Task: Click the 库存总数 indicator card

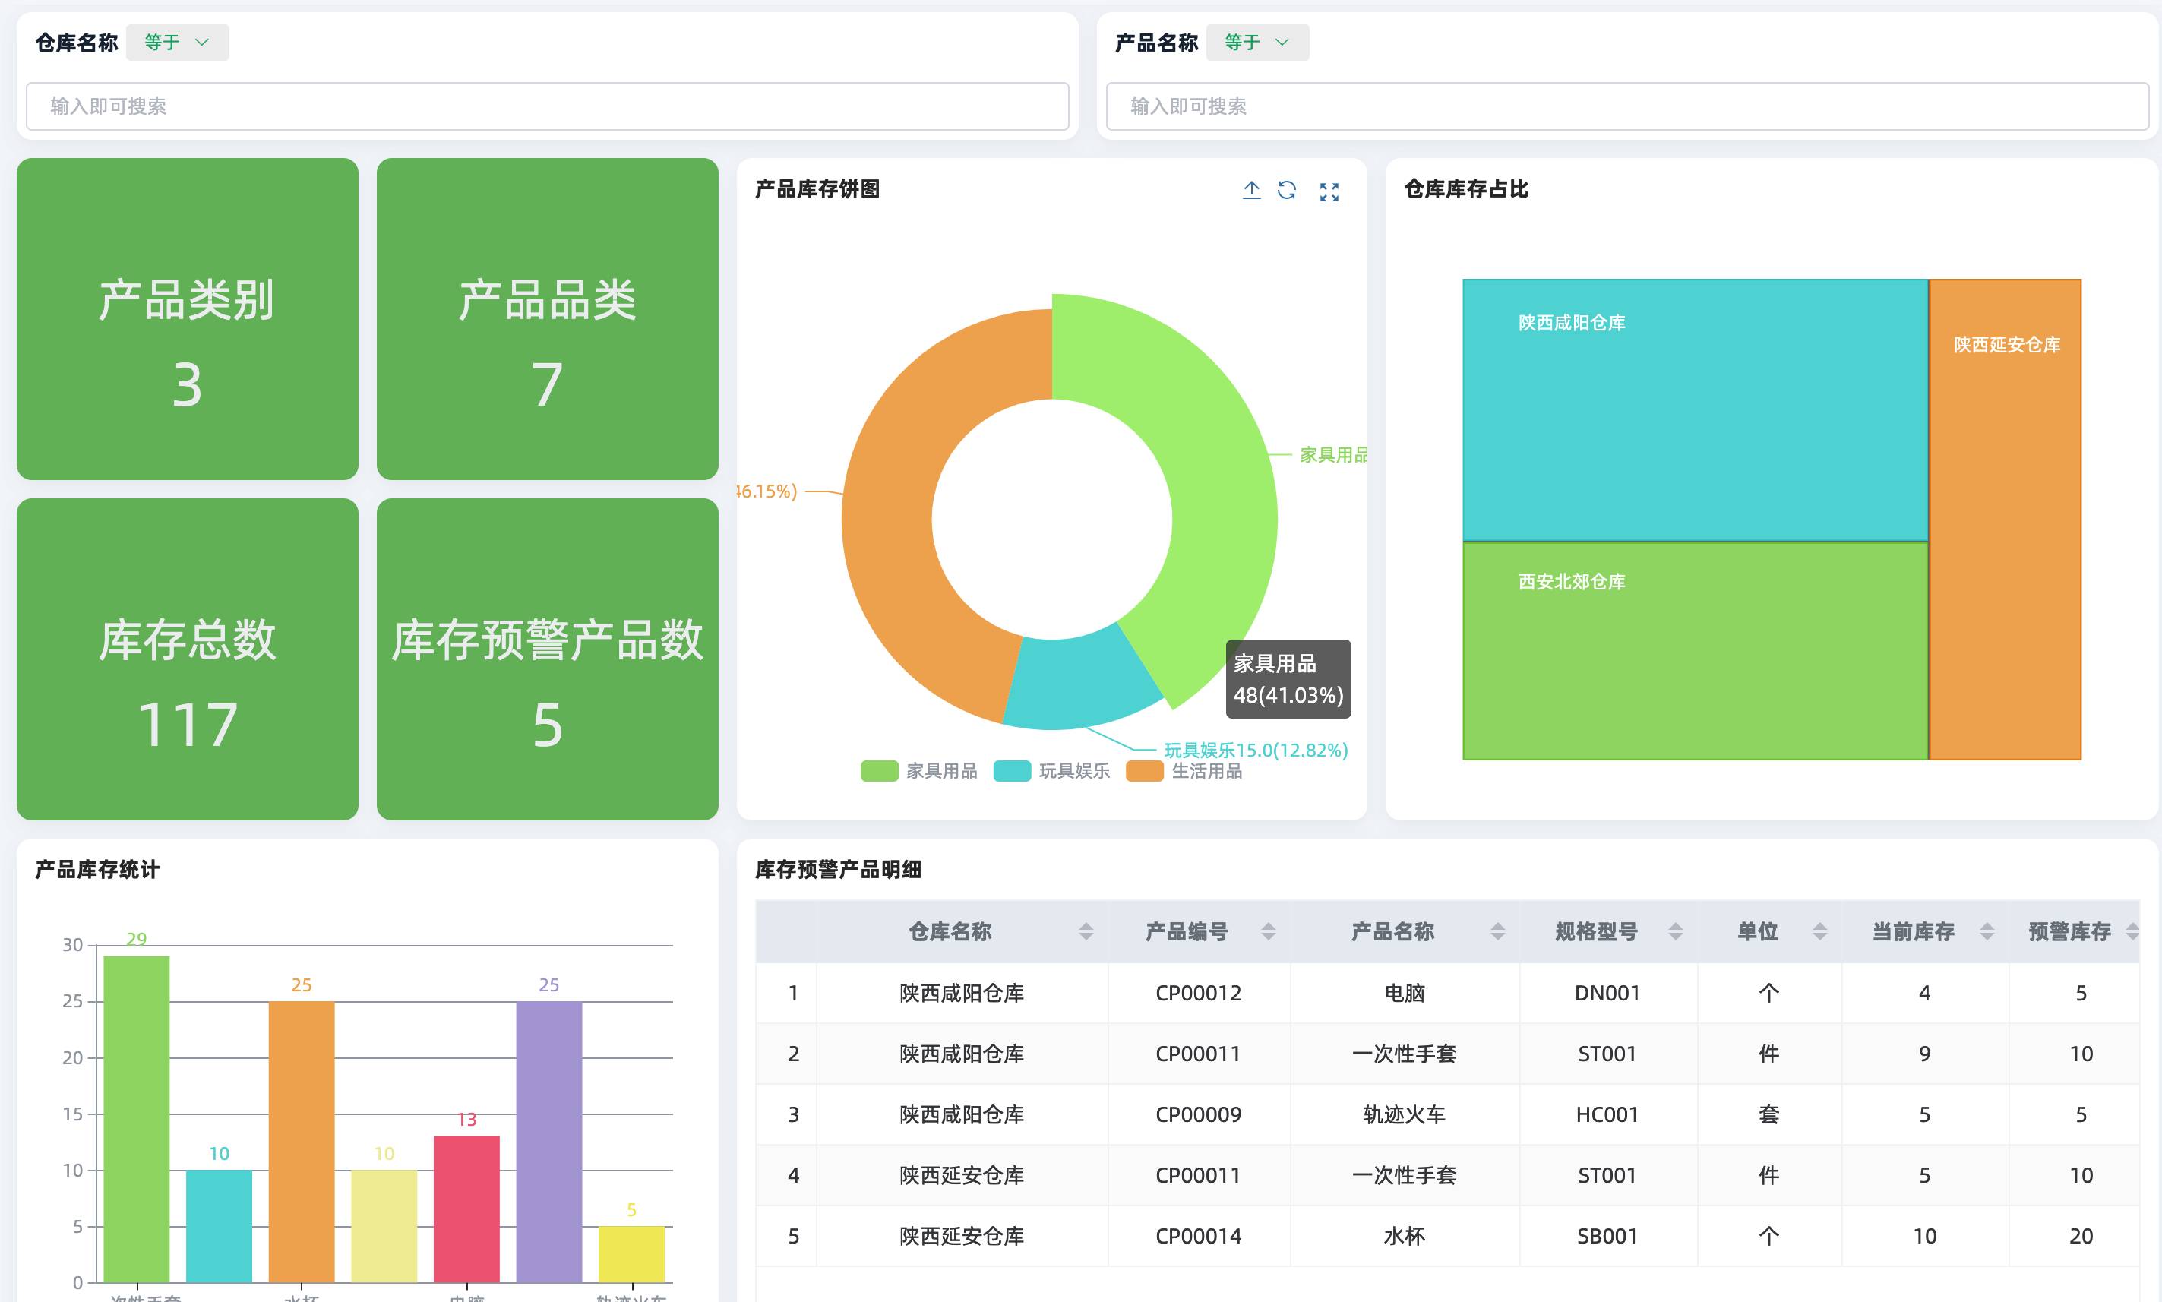Action: pyautogui.click(x=187, y=659)
